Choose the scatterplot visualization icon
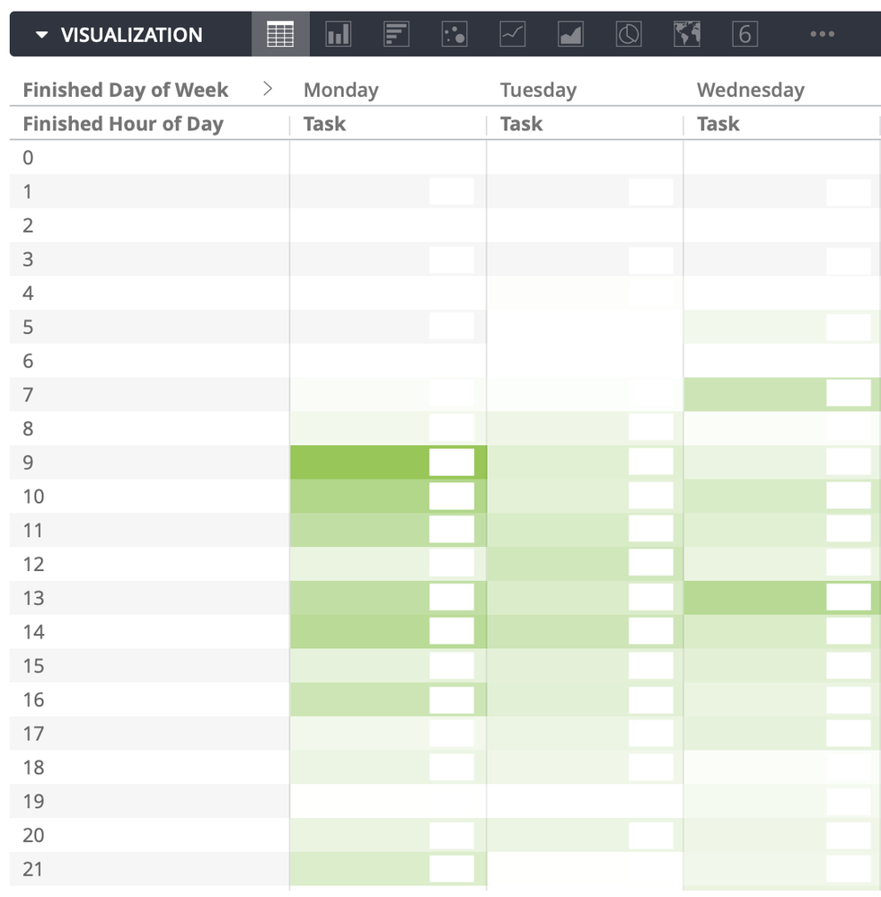Image resolution: width=881 pixels, height=897 pixels. pos(454,35)
